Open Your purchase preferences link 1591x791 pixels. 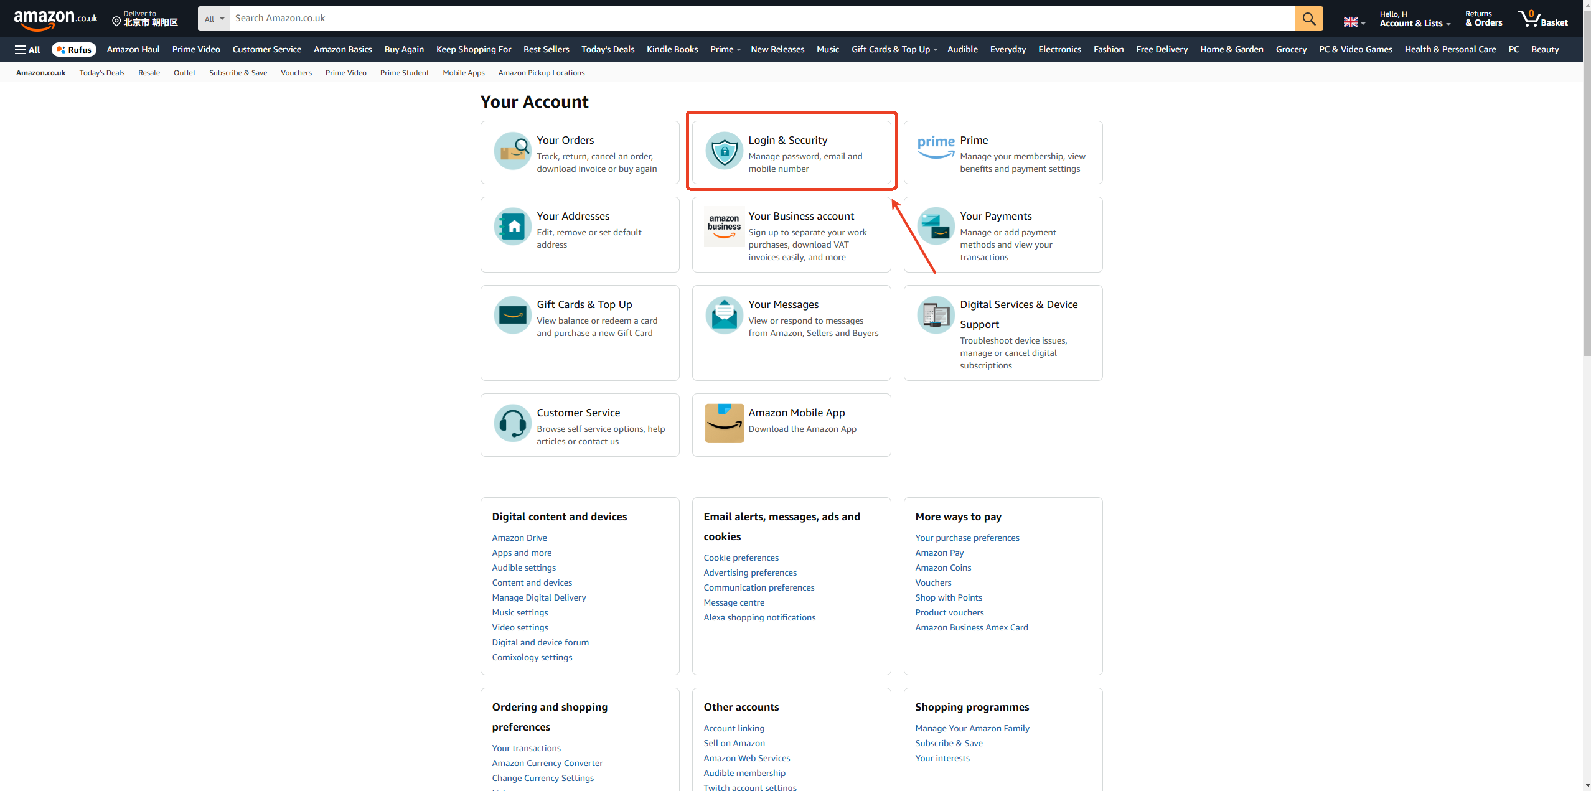coord(967,538)
